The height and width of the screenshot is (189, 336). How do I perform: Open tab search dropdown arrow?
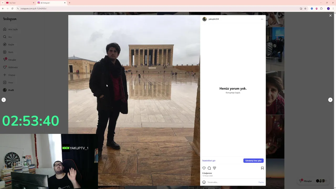2,3
